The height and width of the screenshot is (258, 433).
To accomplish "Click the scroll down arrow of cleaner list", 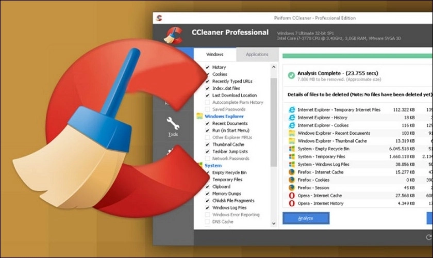I will [x=274, y=224].
